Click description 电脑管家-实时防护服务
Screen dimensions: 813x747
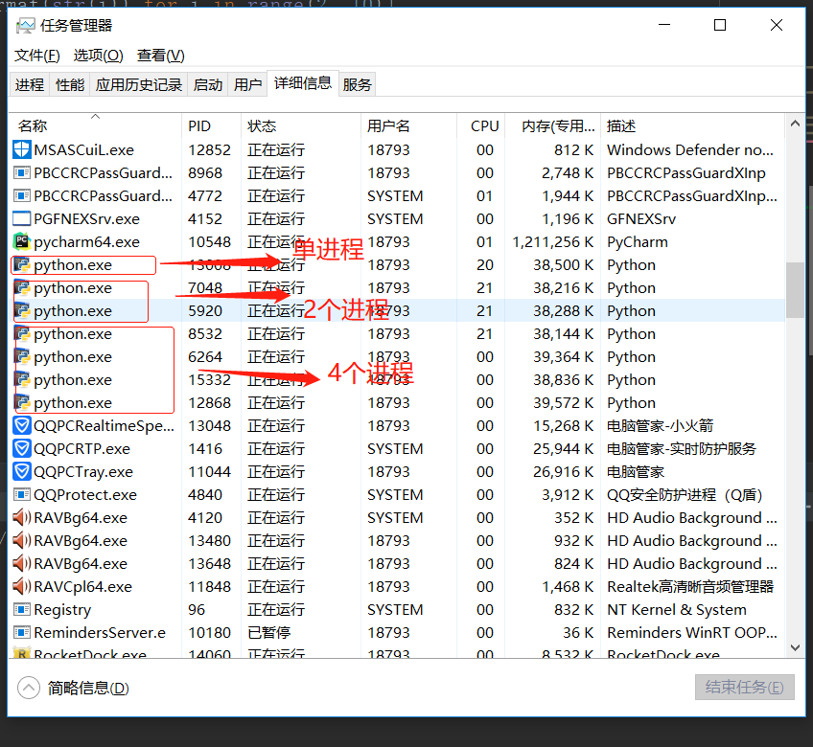(x=682, y=448)
